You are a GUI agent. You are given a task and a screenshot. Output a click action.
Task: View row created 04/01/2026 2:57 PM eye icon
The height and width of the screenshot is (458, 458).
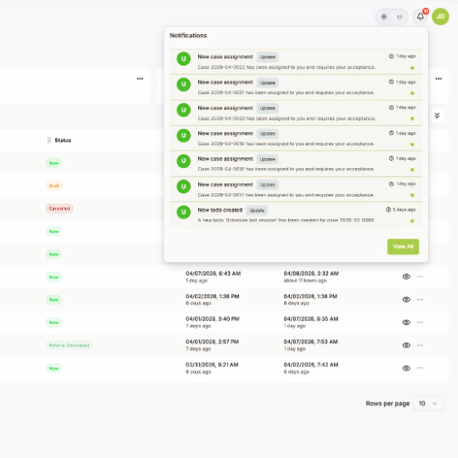(x=406, y=346)
